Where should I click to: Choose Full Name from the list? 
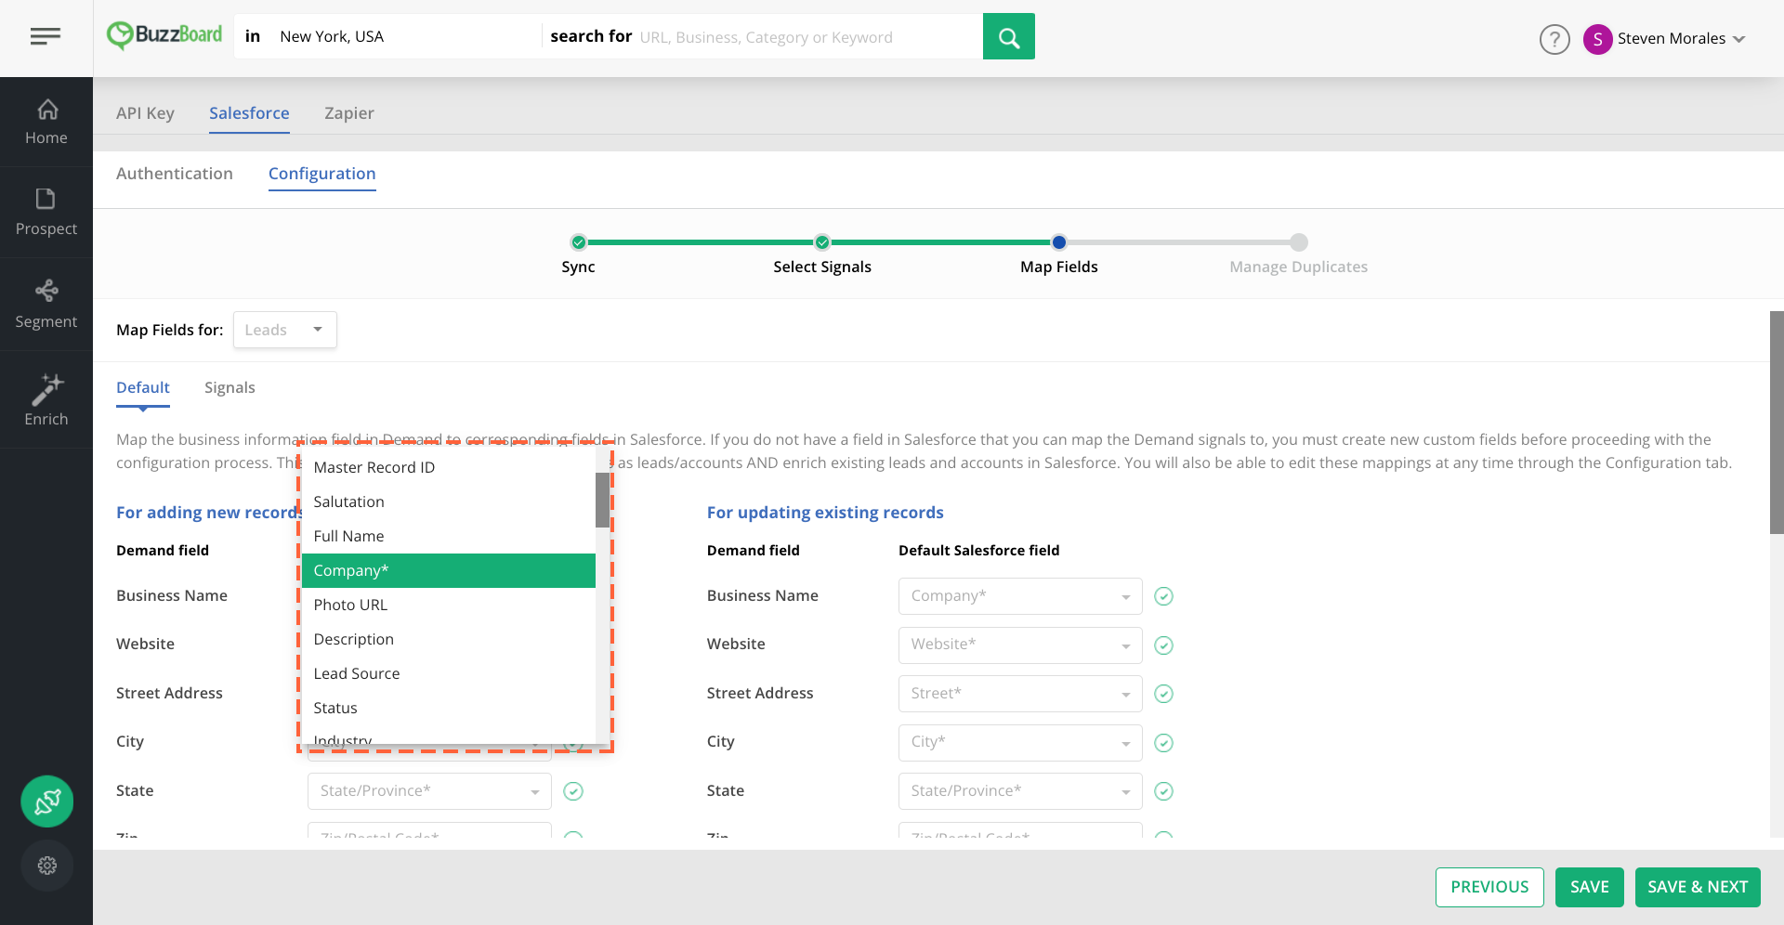449,536
